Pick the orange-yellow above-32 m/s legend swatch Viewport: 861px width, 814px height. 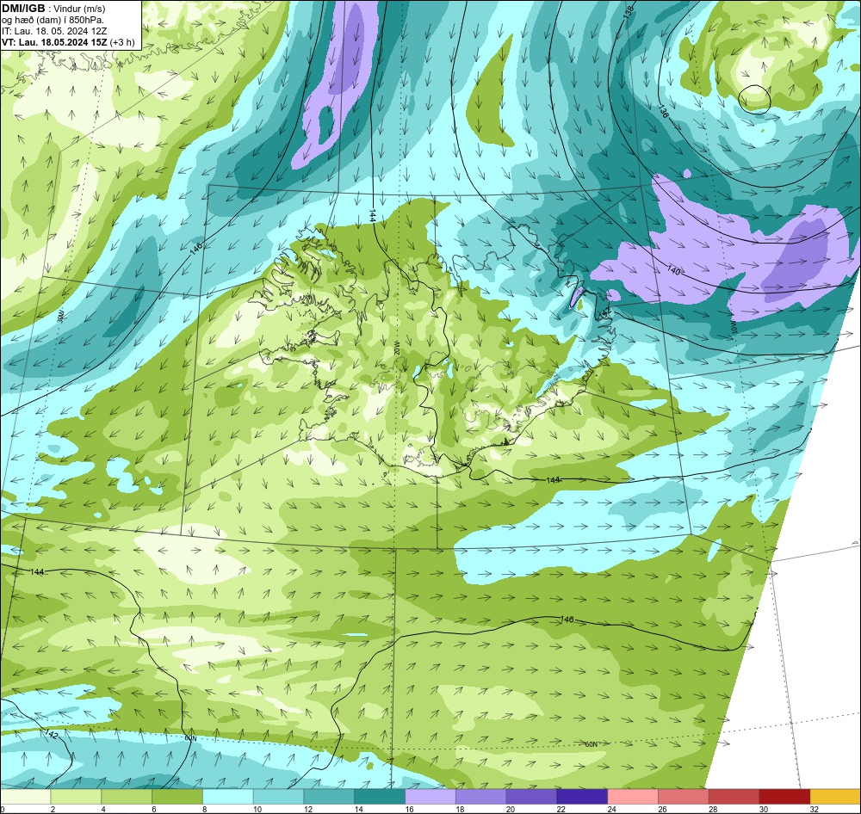(835, 797)
